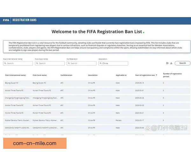
Task: Select Wuhan Three Towns FC international name dated 2025-03-31
Action: [14, 91]
